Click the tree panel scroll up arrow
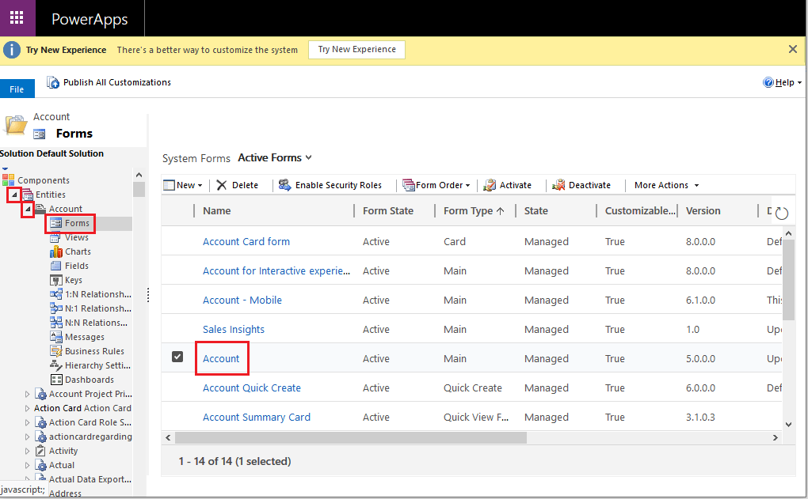Viewport: 808px width, 499px height. click(139, 176)
